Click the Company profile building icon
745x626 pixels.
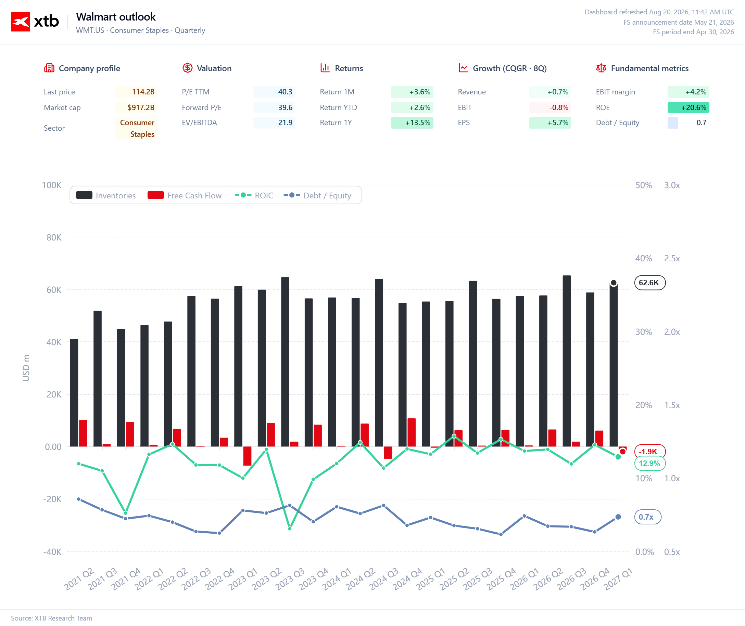coord(49,68)
